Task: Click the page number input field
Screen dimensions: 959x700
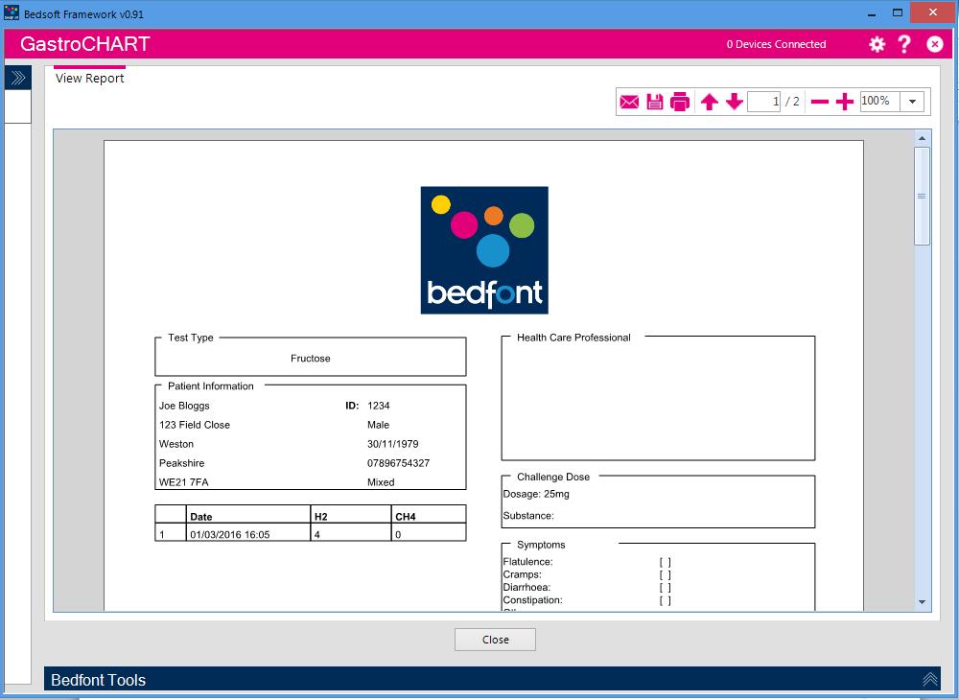Action: point(764,102)
